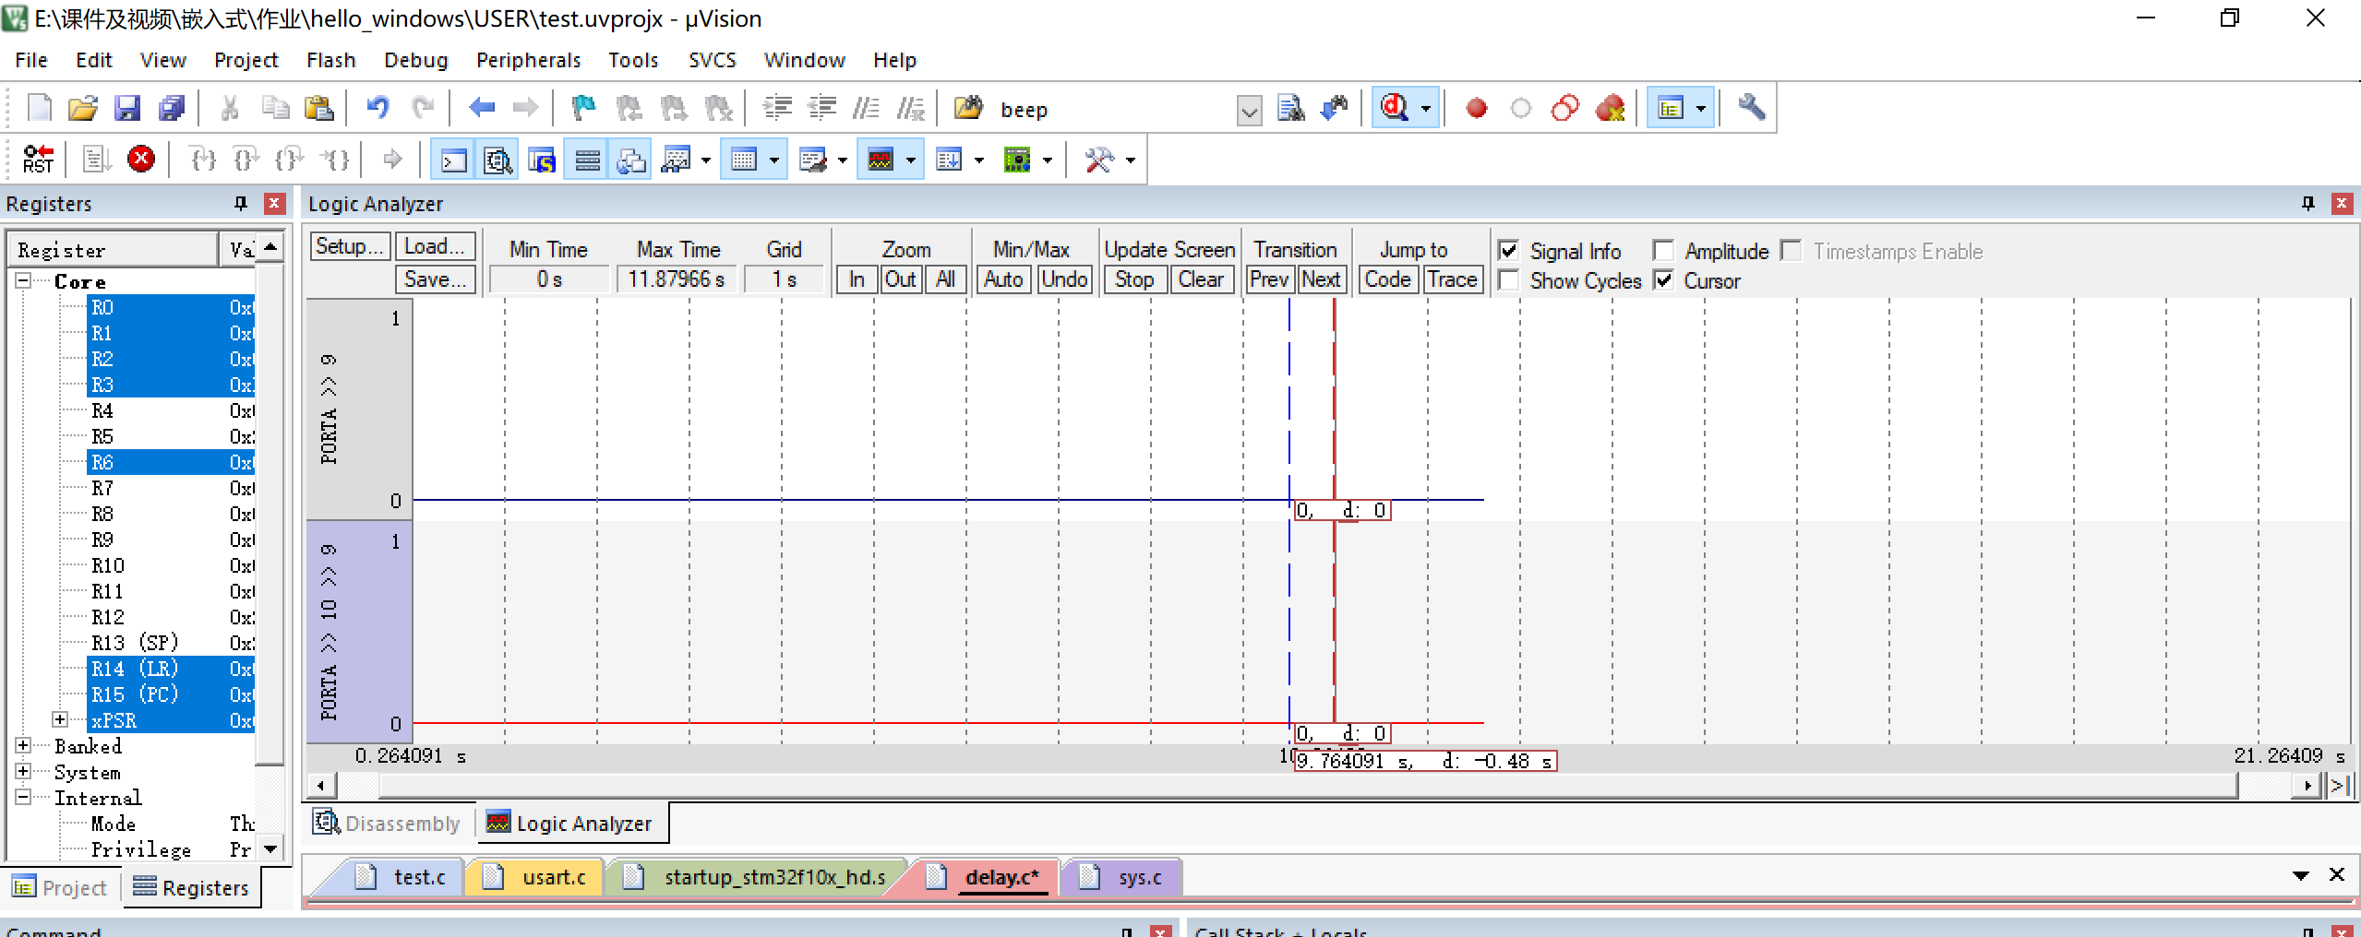Open the beep search combo dropdown
Screen dimensions: 2361x937
[1249, 110]
